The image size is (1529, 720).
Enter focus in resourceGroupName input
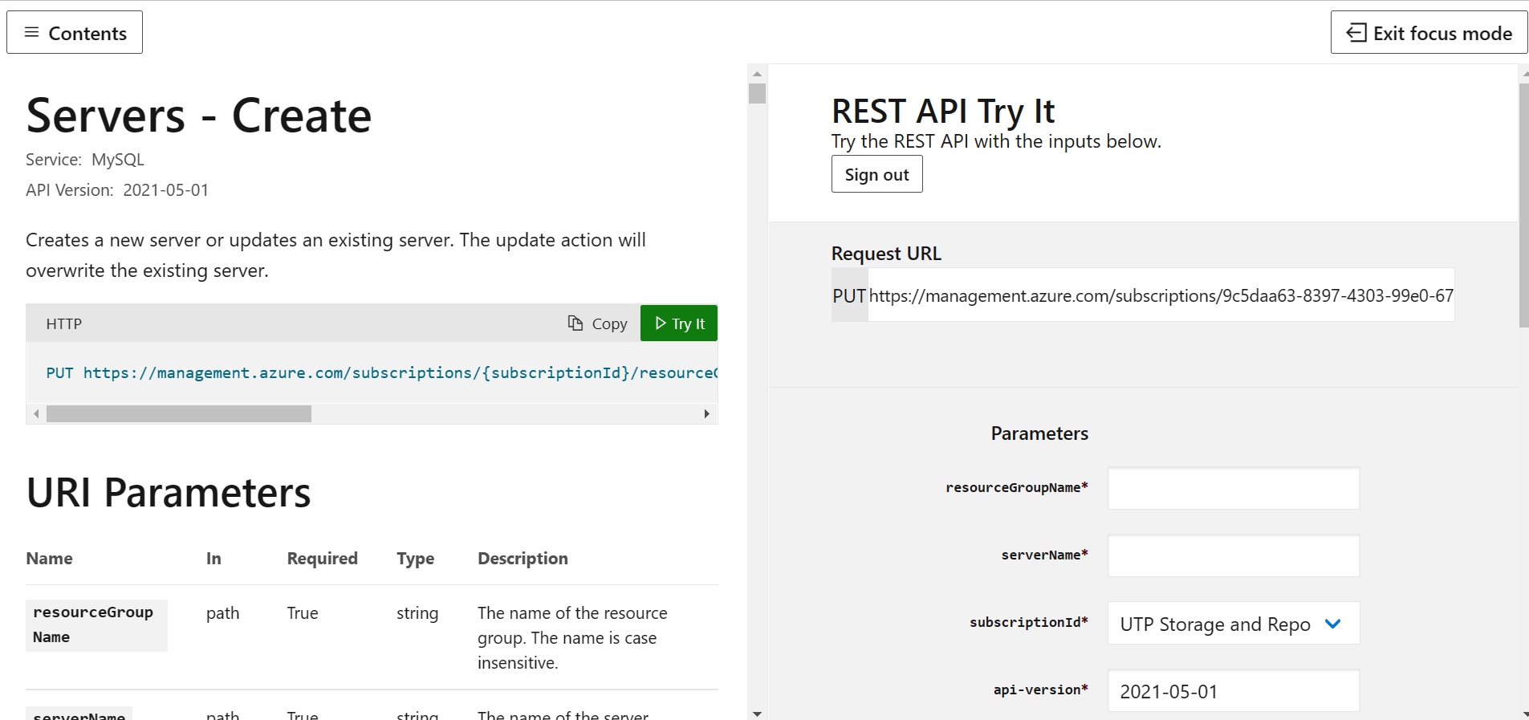click(x=1233, y=488)
